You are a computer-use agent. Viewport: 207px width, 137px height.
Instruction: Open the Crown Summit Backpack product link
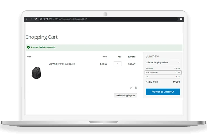(x=62, y=64)
